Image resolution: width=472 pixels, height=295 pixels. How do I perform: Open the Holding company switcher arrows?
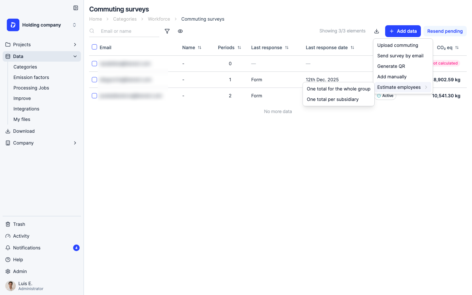click(x=74, y=25)
